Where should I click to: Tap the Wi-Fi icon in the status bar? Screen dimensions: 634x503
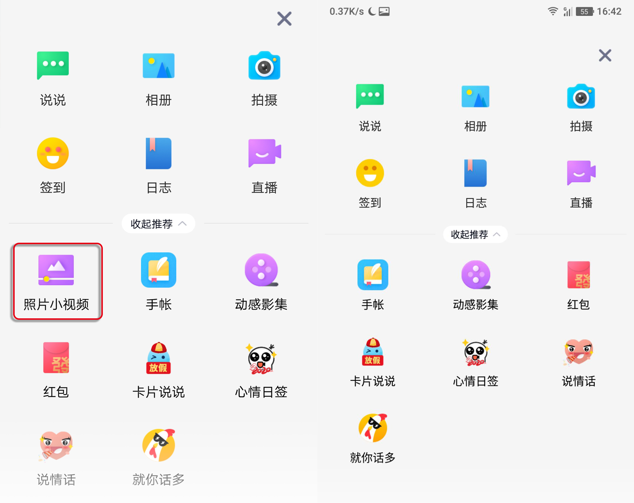553,11
